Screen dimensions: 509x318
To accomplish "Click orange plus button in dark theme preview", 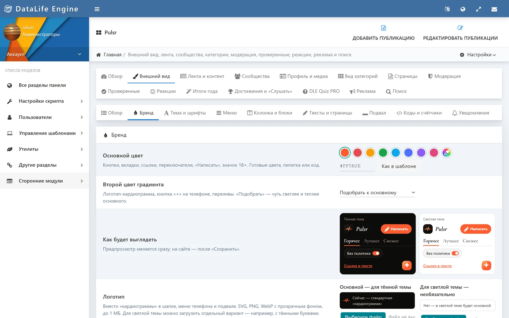I will 407,265.
